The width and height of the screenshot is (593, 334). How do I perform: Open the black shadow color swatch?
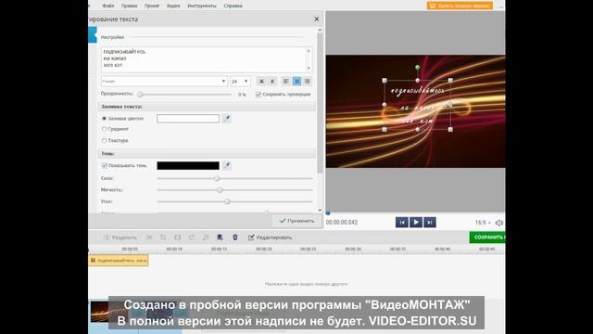[x=188, y=165]
